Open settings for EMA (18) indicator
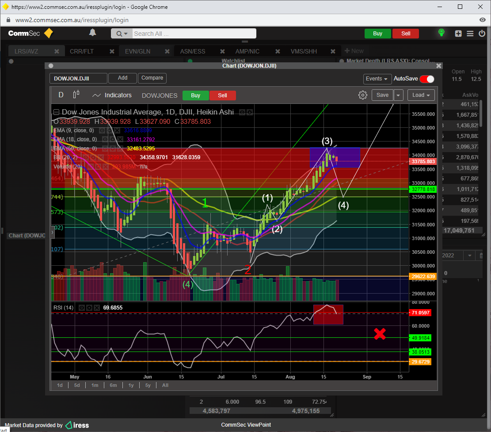The width and height of the screenshot is (491, 432). [x=112, y=139]
